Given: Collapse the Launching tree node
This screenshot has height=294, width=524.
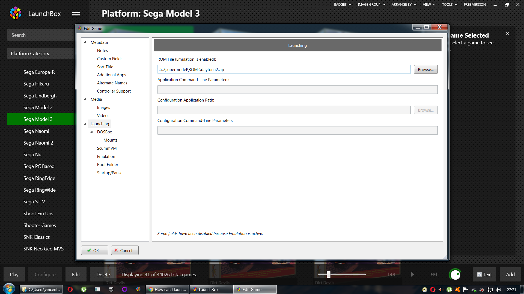Looking at the screenshot, I should (85, 124).
